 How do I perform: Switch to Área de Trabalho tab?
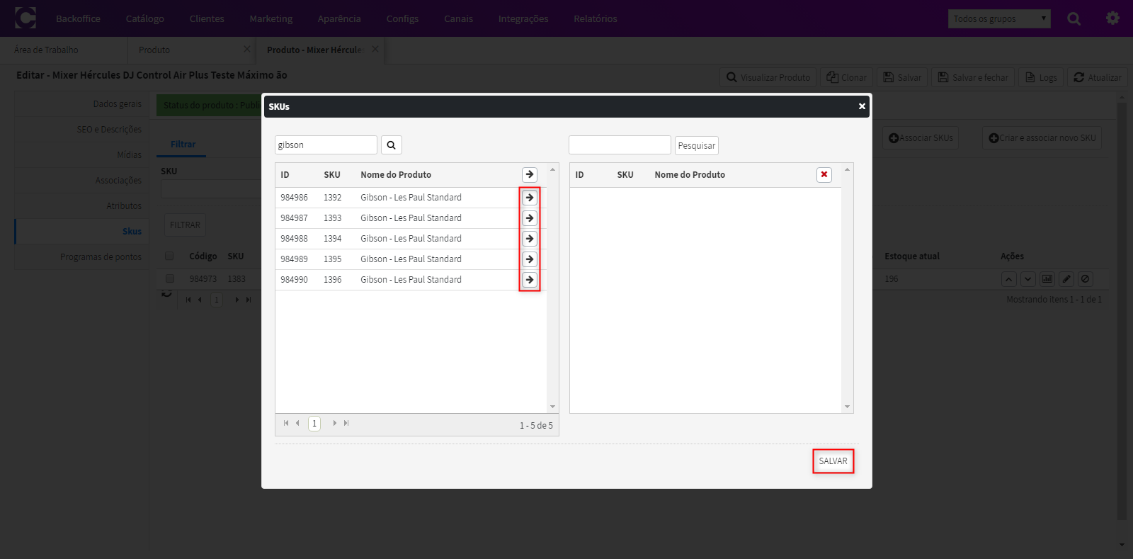point(64,50)
